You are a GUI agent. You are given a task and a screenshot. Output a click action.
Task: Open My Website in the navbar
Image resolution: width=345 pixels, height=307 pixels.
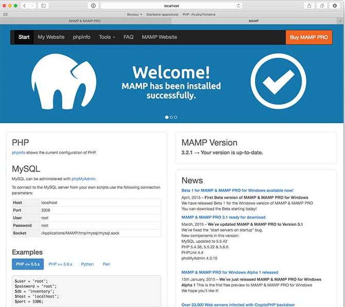[x=51, y=37]
